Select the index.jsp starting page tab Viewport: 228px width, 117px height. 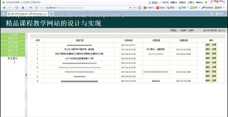coord(27,13)
